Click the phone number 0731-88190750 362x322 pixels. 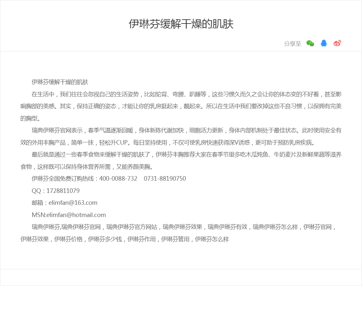pyautogui.click(x=165, y=179)
